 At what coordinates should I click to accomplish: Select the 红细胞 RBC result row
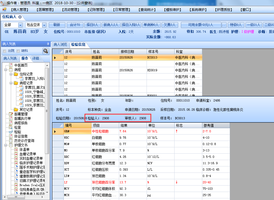coord(141,157)
